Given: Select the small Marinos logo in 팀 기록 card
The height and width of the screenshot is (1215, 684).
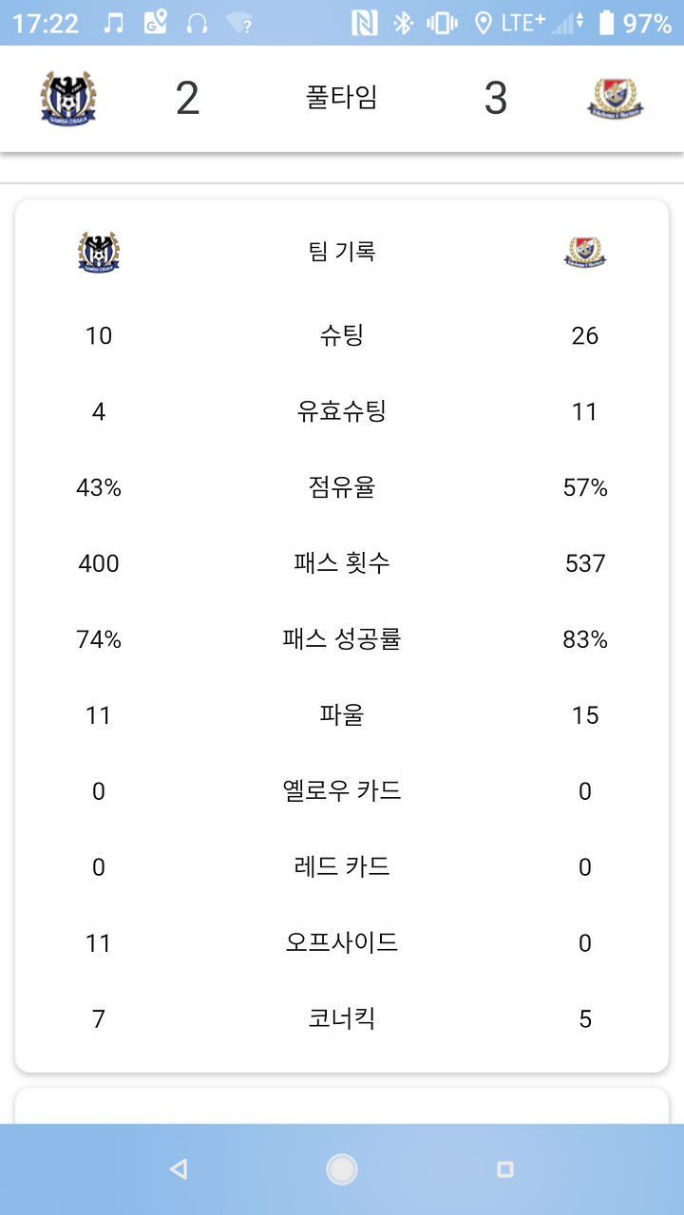Looking at the screenshot, I should pos(585,252).
